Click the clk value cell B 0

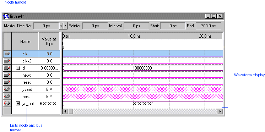[x=49, y=54]
